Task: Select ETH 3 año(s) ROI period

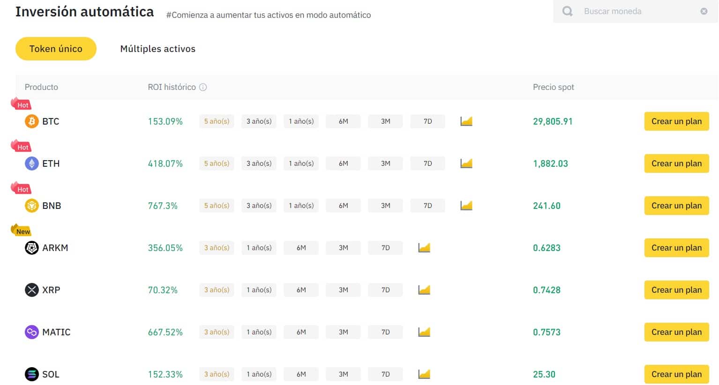Action: 259,163
